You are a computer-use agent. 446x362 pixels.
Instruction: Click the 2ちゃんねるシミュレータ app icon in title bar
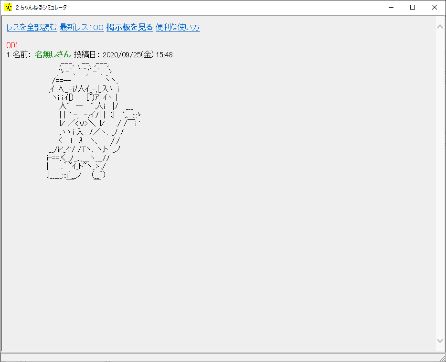coord(8,7)
